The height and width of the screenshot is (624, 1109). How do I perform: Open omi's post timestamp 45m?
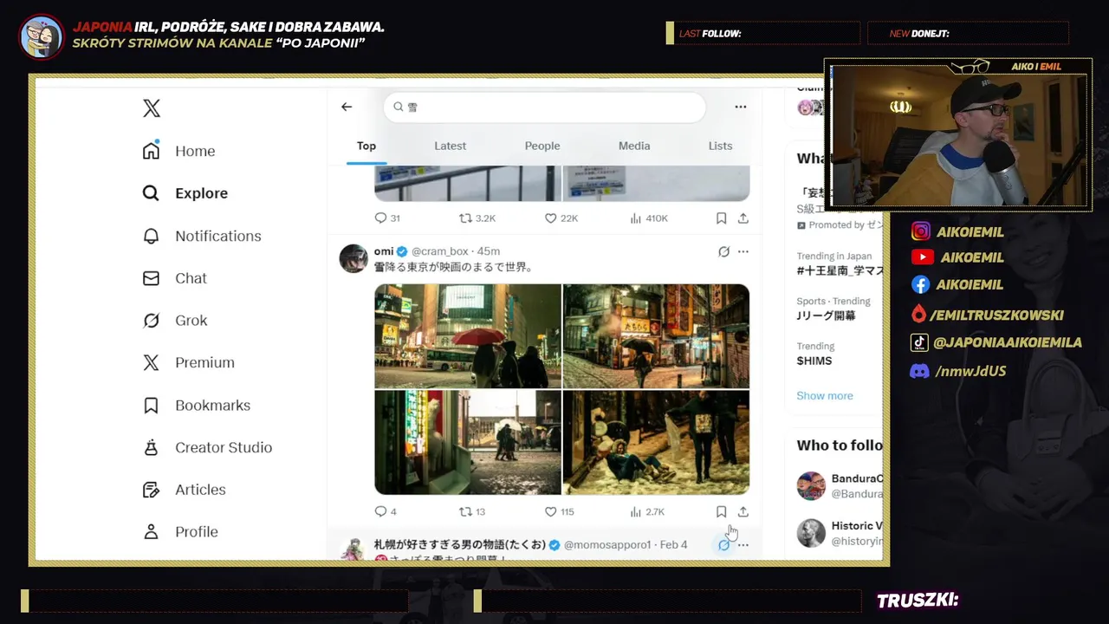[489, 251]
